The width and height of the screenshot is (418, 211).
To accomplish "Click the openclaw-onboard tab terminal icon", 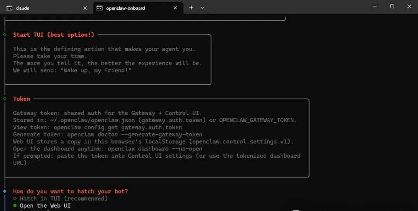I will (99, 8).
